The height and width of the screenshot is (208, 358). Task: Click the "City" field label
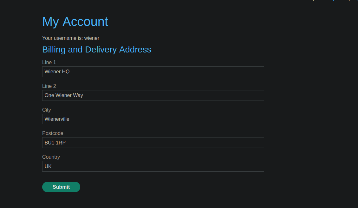47,110
